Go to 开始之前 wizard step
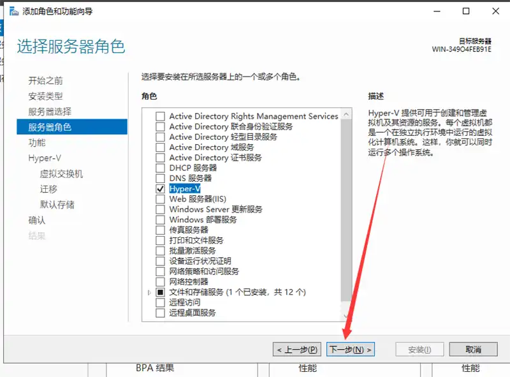Viewport: 510px width, 377px height. pos(45,80)
